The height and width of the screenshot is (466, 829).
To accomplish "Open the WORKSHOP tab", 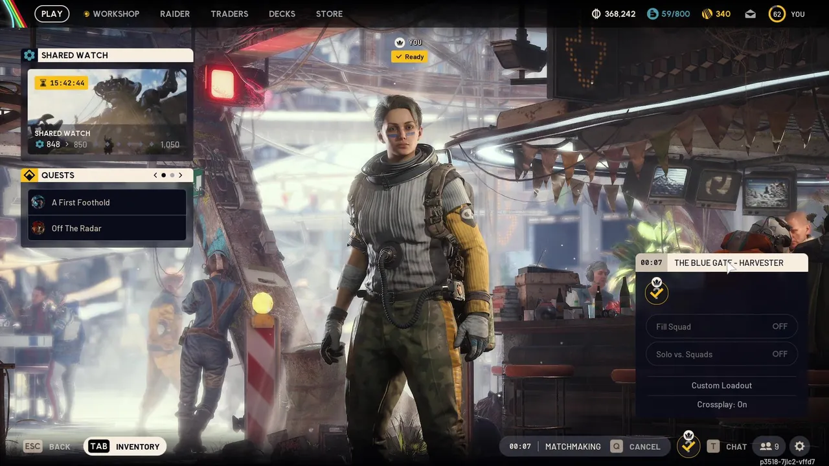I will [x=111, y=14].
